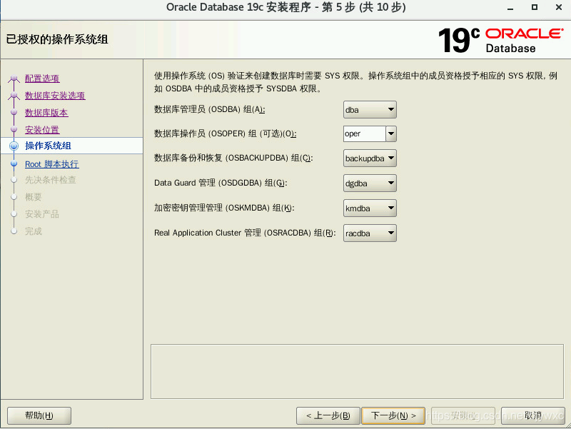Open the OSBACKUPDBA dropdown showing backupdba
The image size is (571, 429).
[370, 158]
